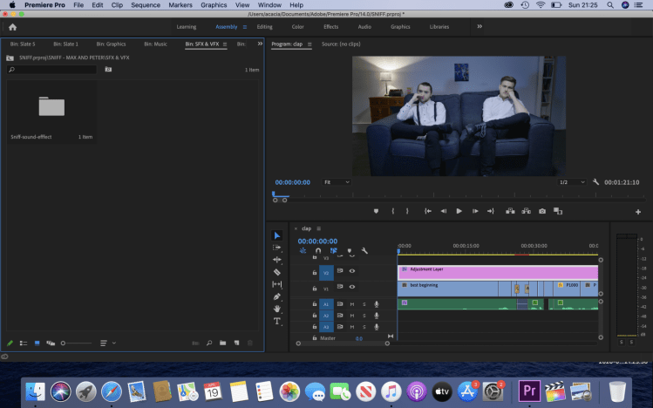The width and height of the screenshot is (653, 408).
Task: Select the Type tool
Action: (x=277, y=321)
